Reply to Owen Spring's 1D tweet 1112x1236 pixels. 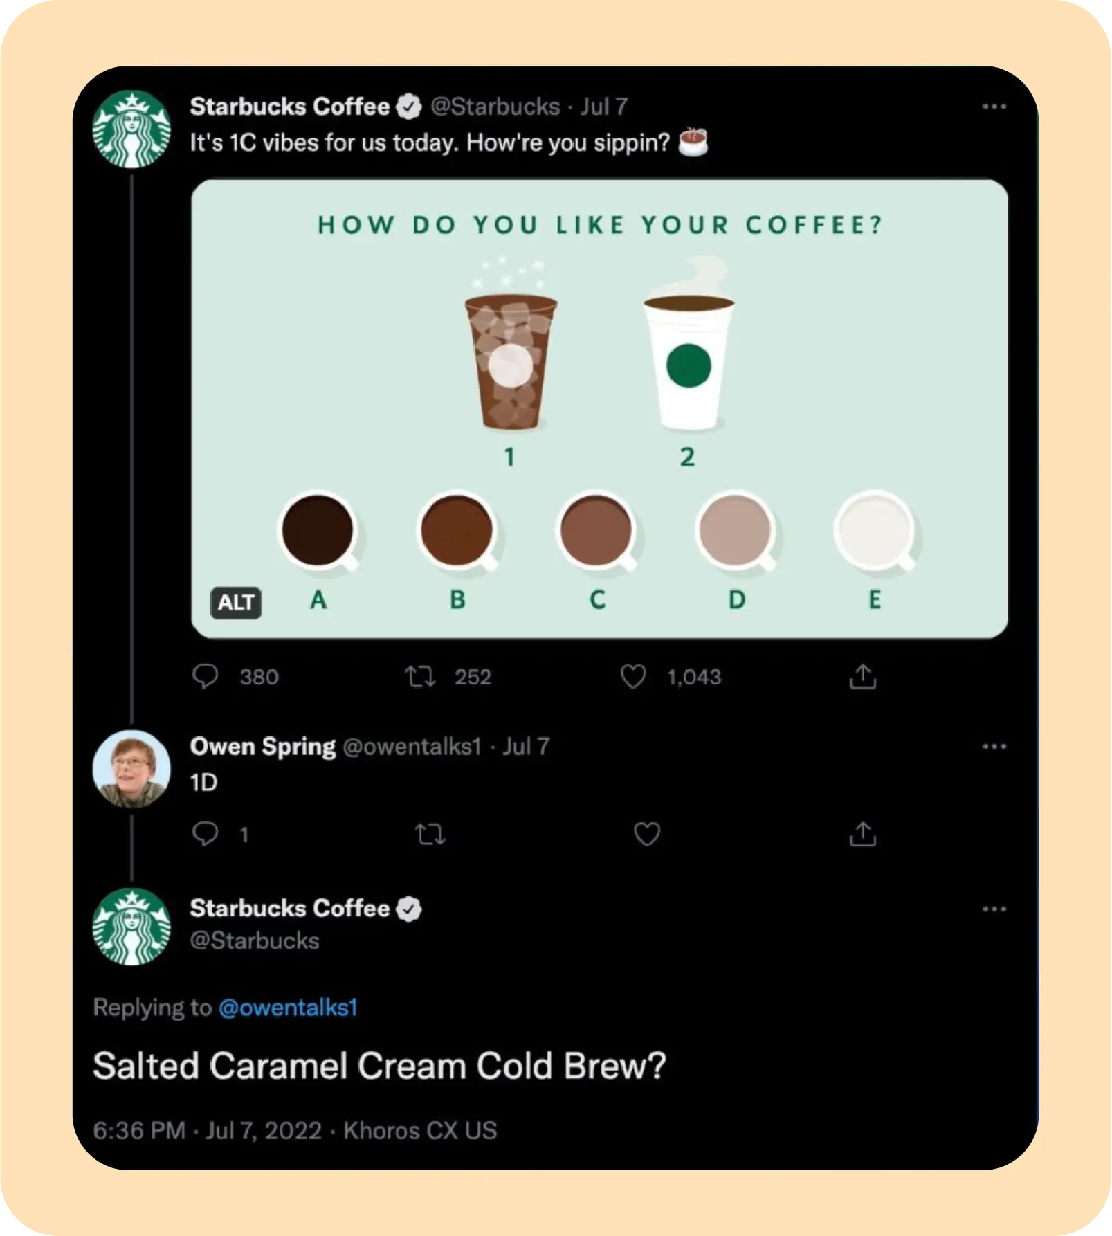[206, 834]
